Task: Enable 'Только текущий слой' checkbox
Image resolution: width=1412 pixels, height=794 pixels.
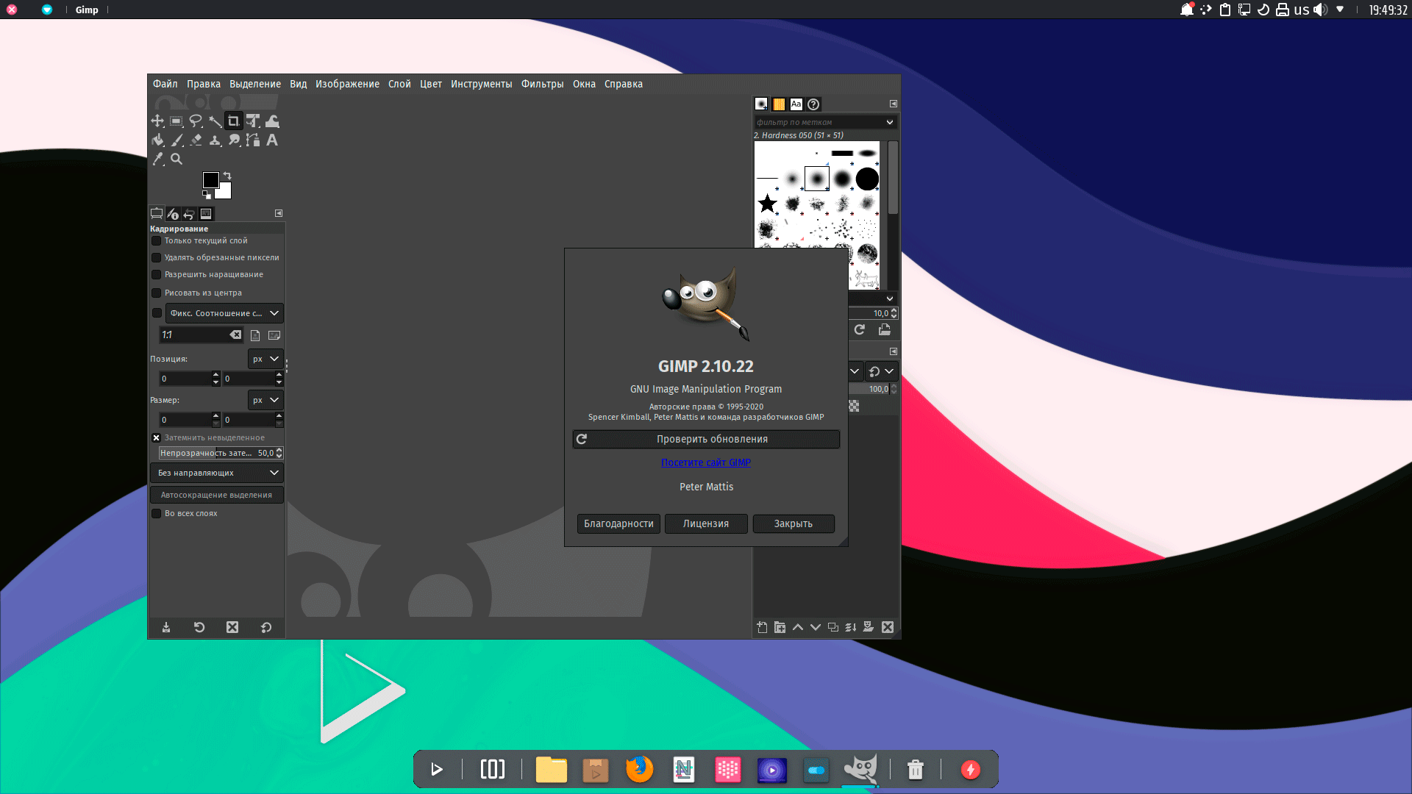Action: pos(157,241)
